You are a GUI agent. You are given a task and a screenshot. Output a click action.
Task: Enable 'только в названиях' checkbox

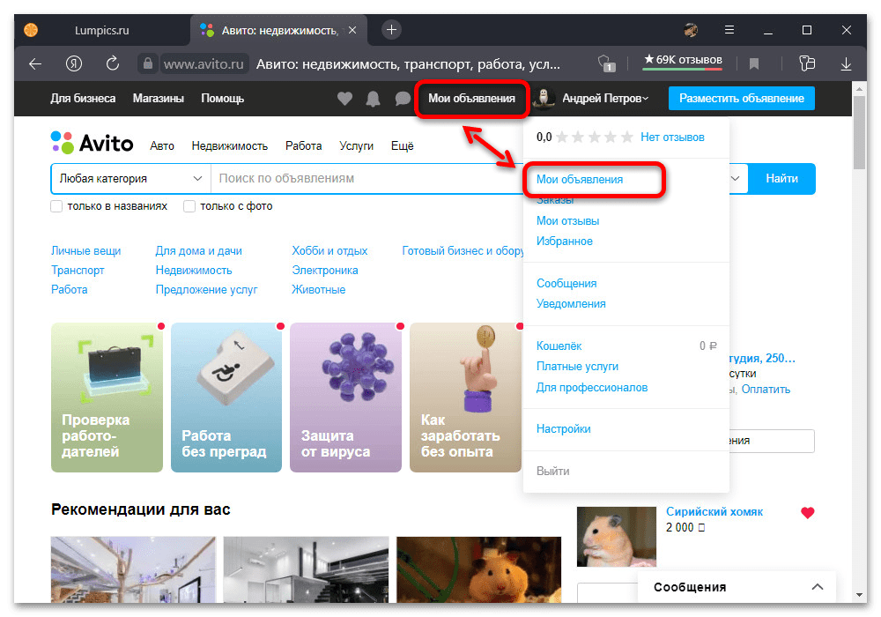coord(57,206)
